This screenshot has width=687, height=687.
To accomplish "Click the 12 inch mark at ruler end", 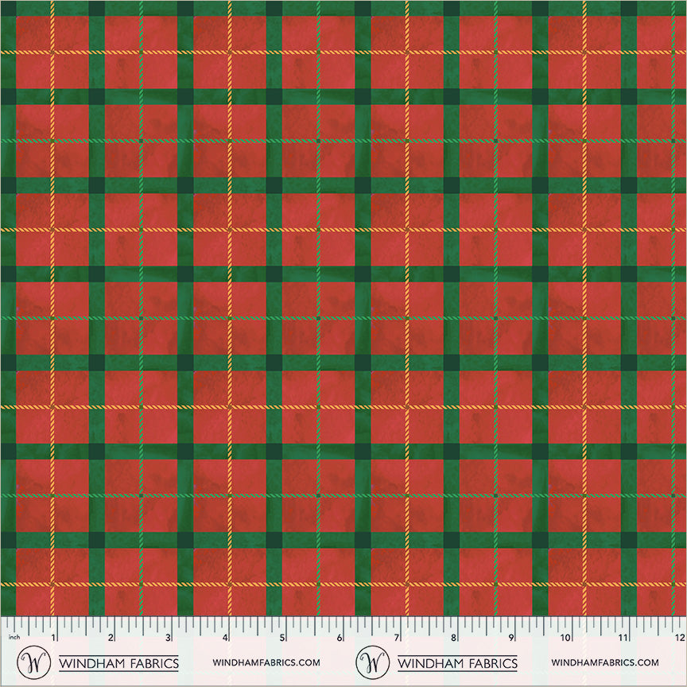I will point(680,638).
